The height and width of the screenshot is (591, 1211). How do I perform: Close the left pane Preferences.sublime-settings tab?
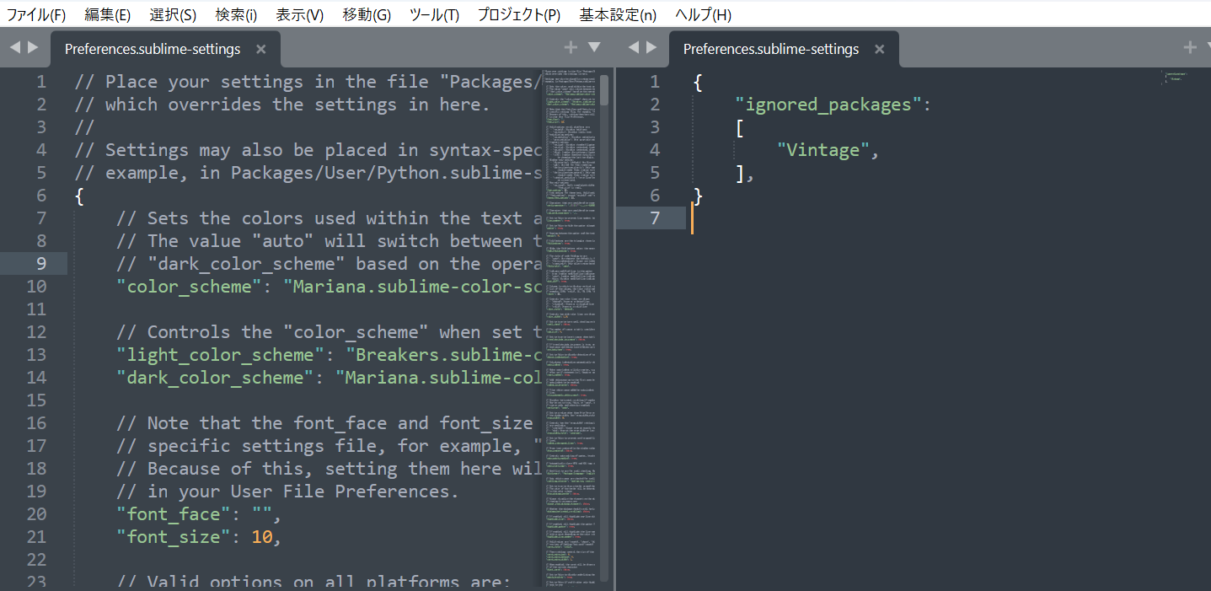[x=261, y=48]
